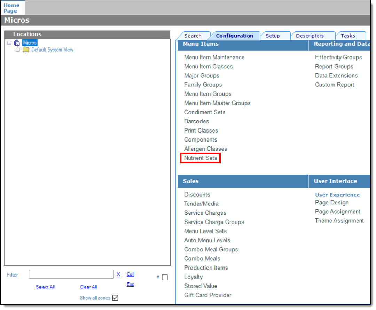
Task: Open Condiment Sets
Action: tap(205, 112)
